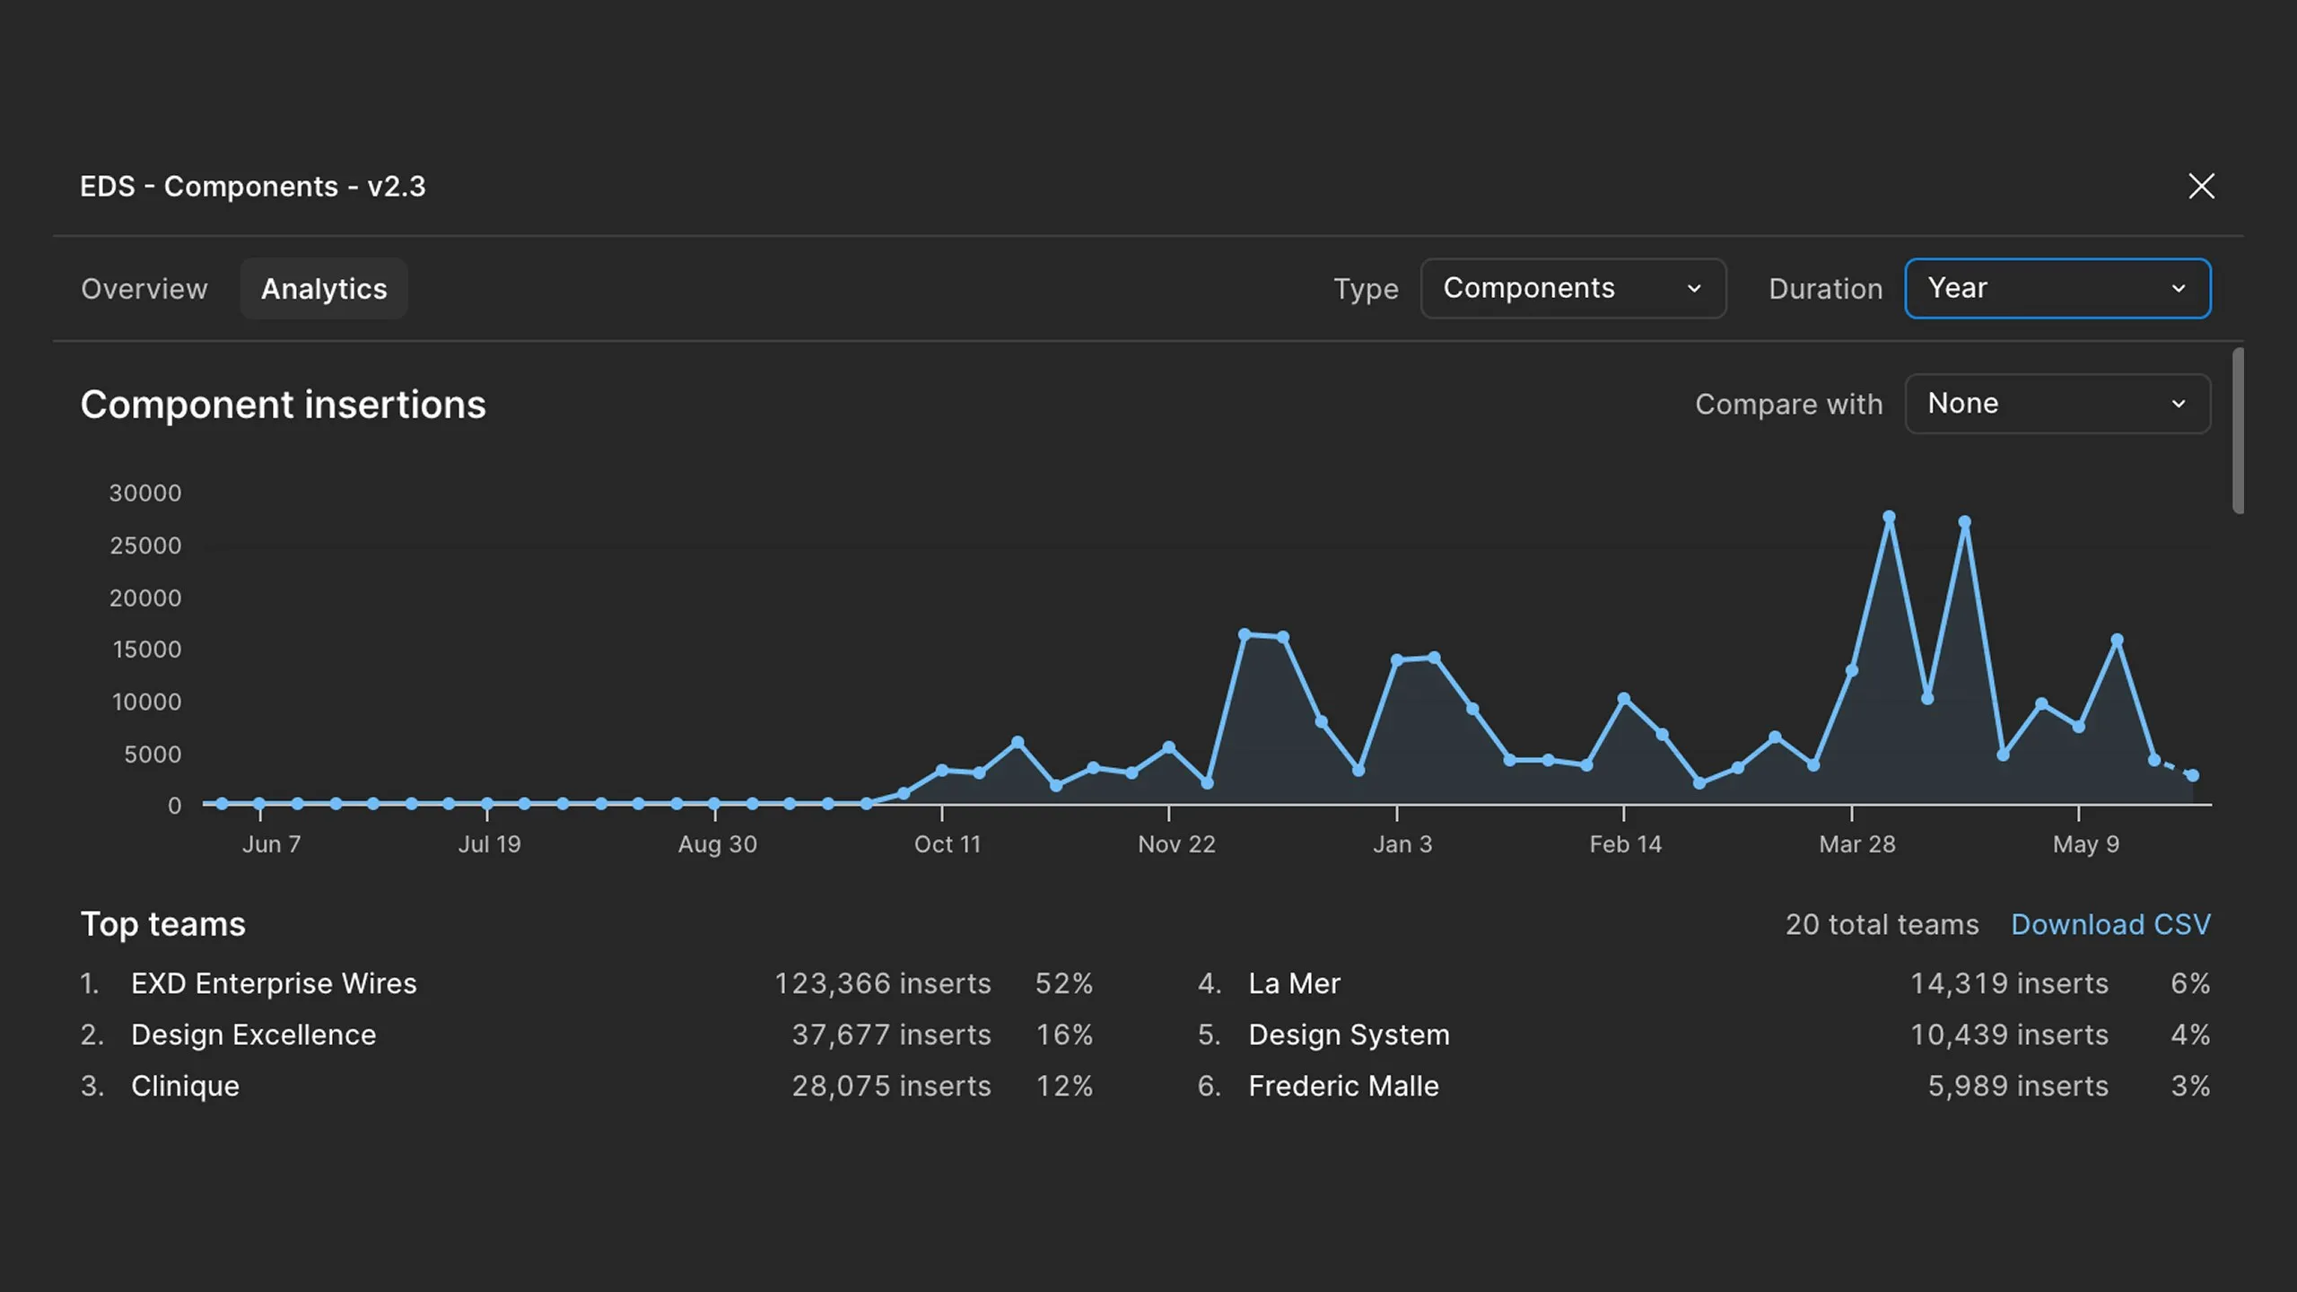
Task: Click the 123,366 inserts value
Action: click(x=883, y=983)
